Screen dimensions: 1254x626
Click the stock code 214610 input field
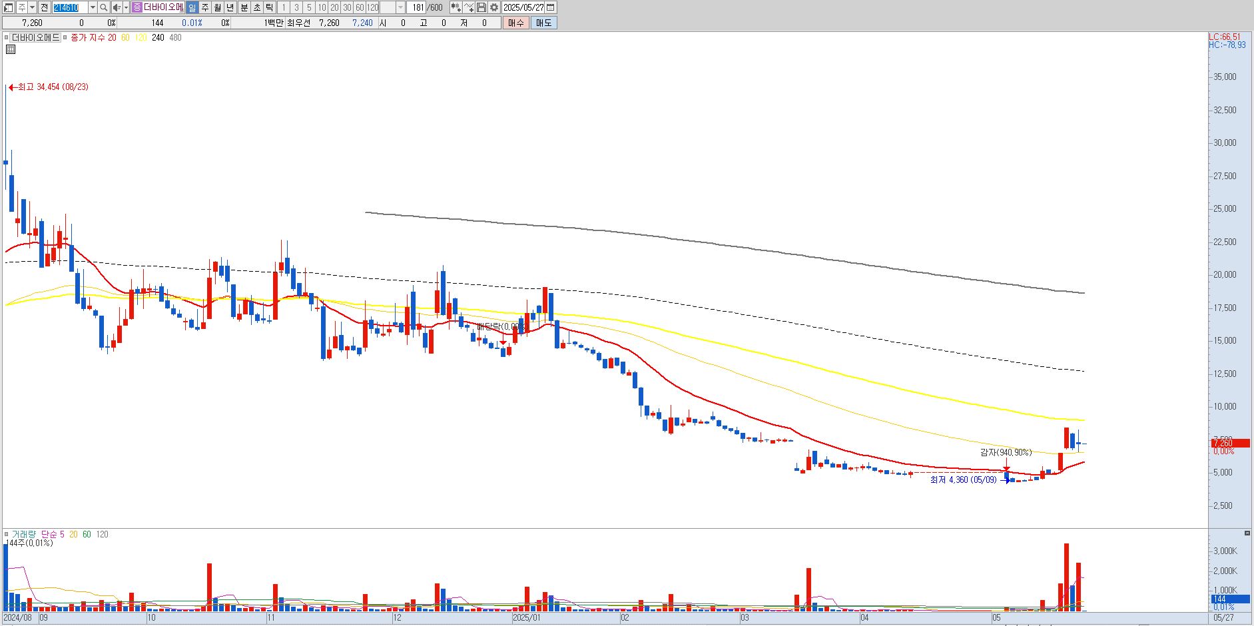click(70, 7)
